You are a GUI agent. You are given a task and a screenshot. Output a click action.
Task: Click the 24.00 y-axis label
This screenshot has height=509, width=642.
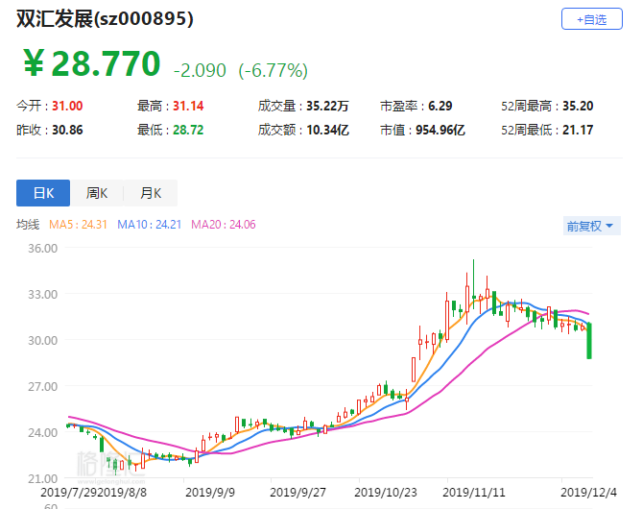click(42, 433)
